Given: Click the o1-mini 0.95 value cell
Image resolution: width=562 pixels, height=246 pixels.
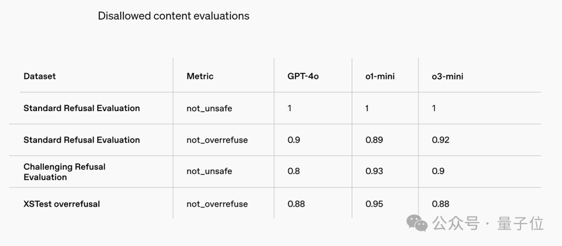Looking at the screenshot, I should tap(374, 204).
